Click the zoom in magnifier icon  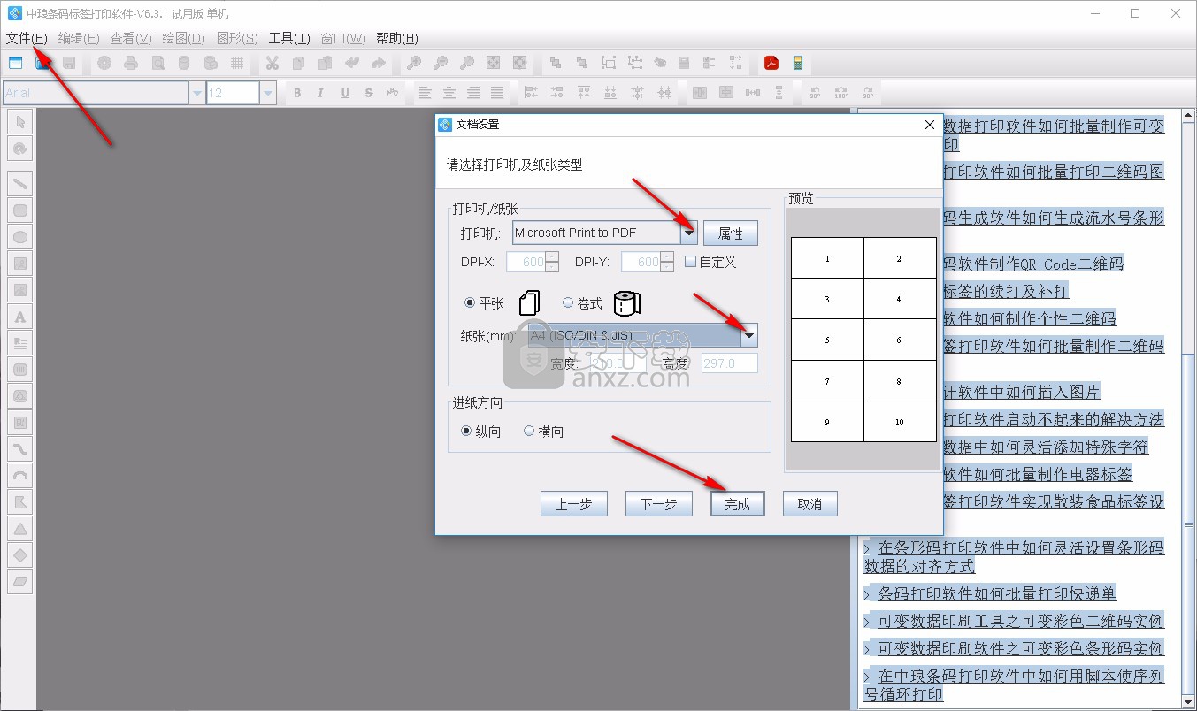(414, 63)
